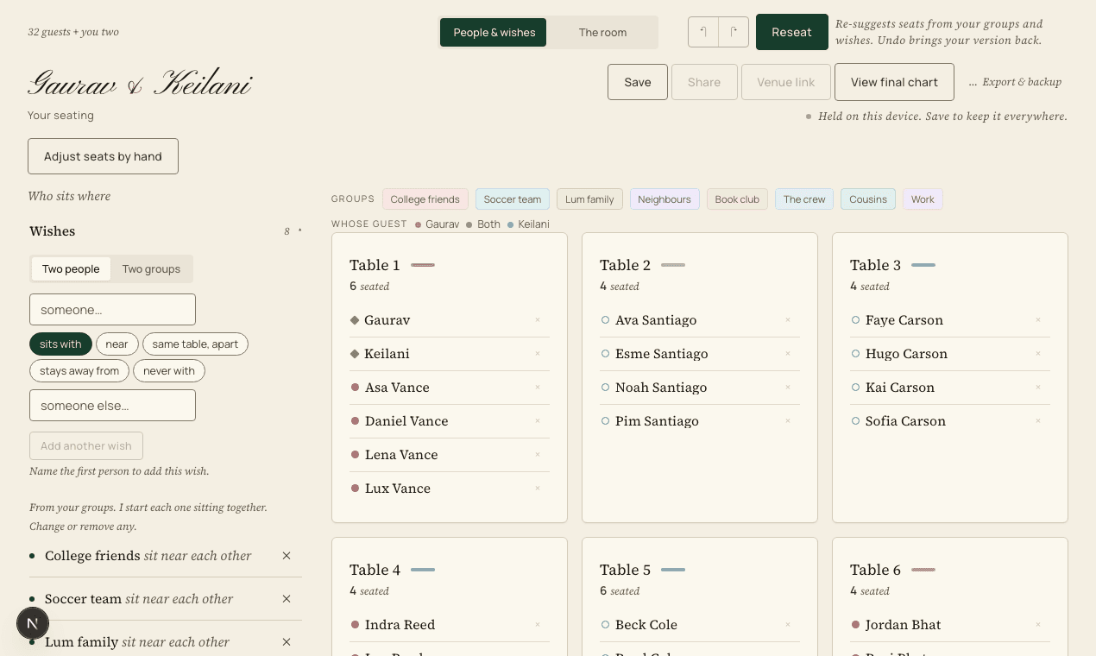
Task: Save the seating plan
Action: point(638,82)
